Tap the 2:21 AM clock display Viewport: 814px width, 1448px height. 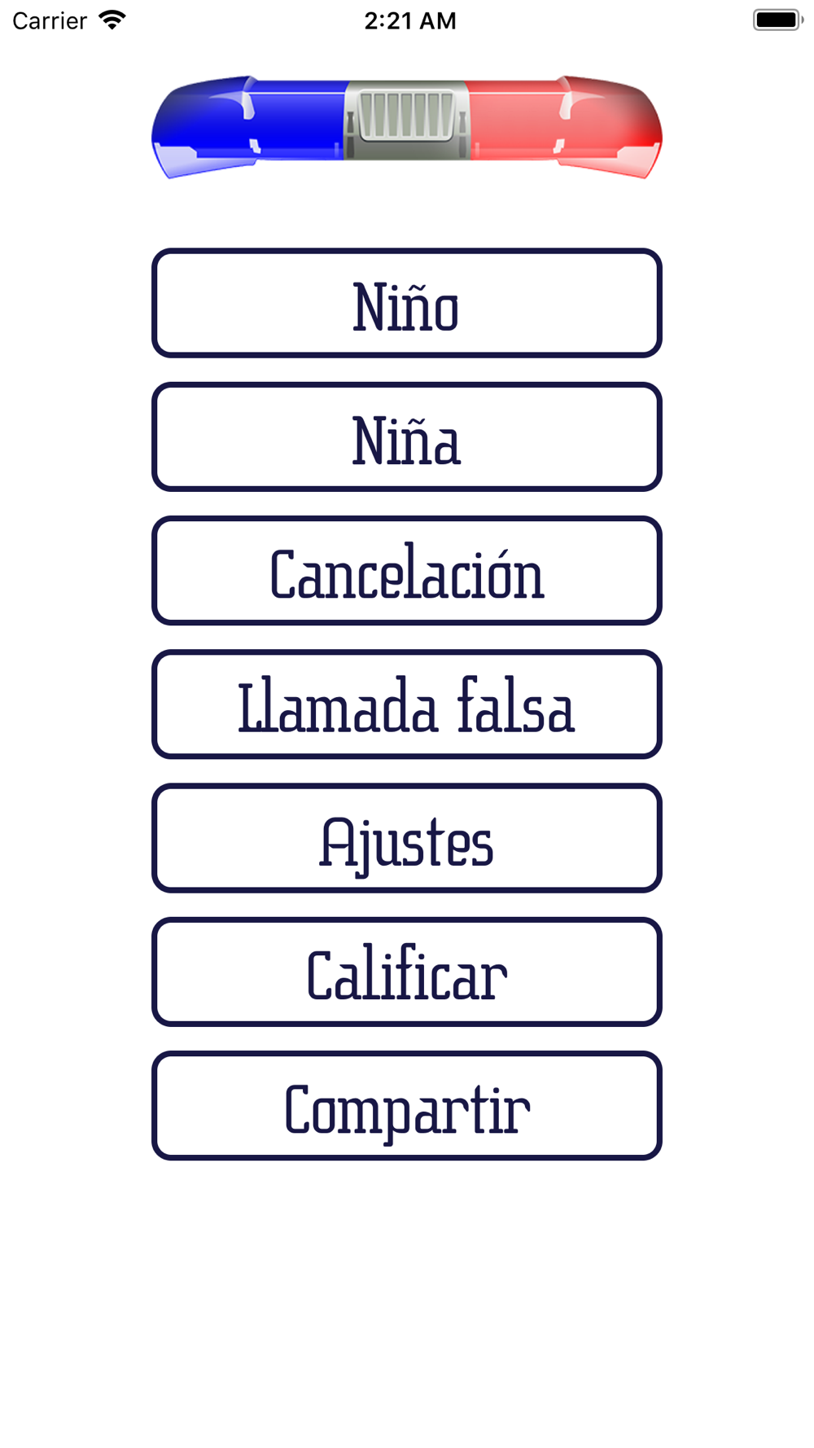pos(409,20)
